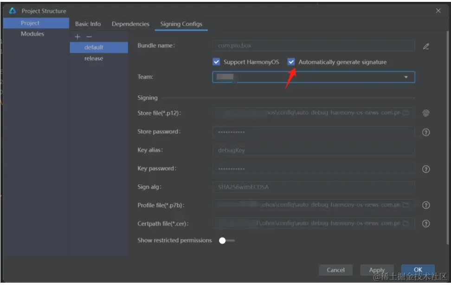Select the release signing config
Image resolution: width=451 pixels, height=285 pixels.
[x=94, y=58]
